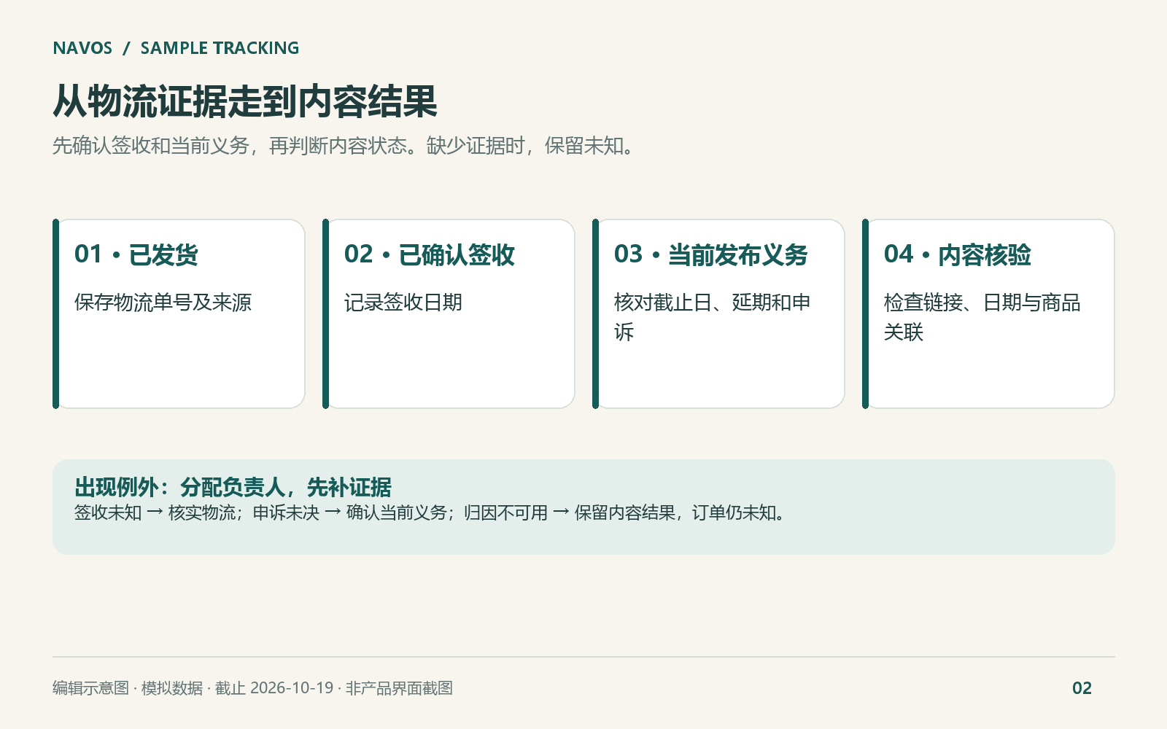Click the NAVOS / SAMPLE TRACKING header text
The height and width of the screenshot is (729, 1167).
coord(176,48)
